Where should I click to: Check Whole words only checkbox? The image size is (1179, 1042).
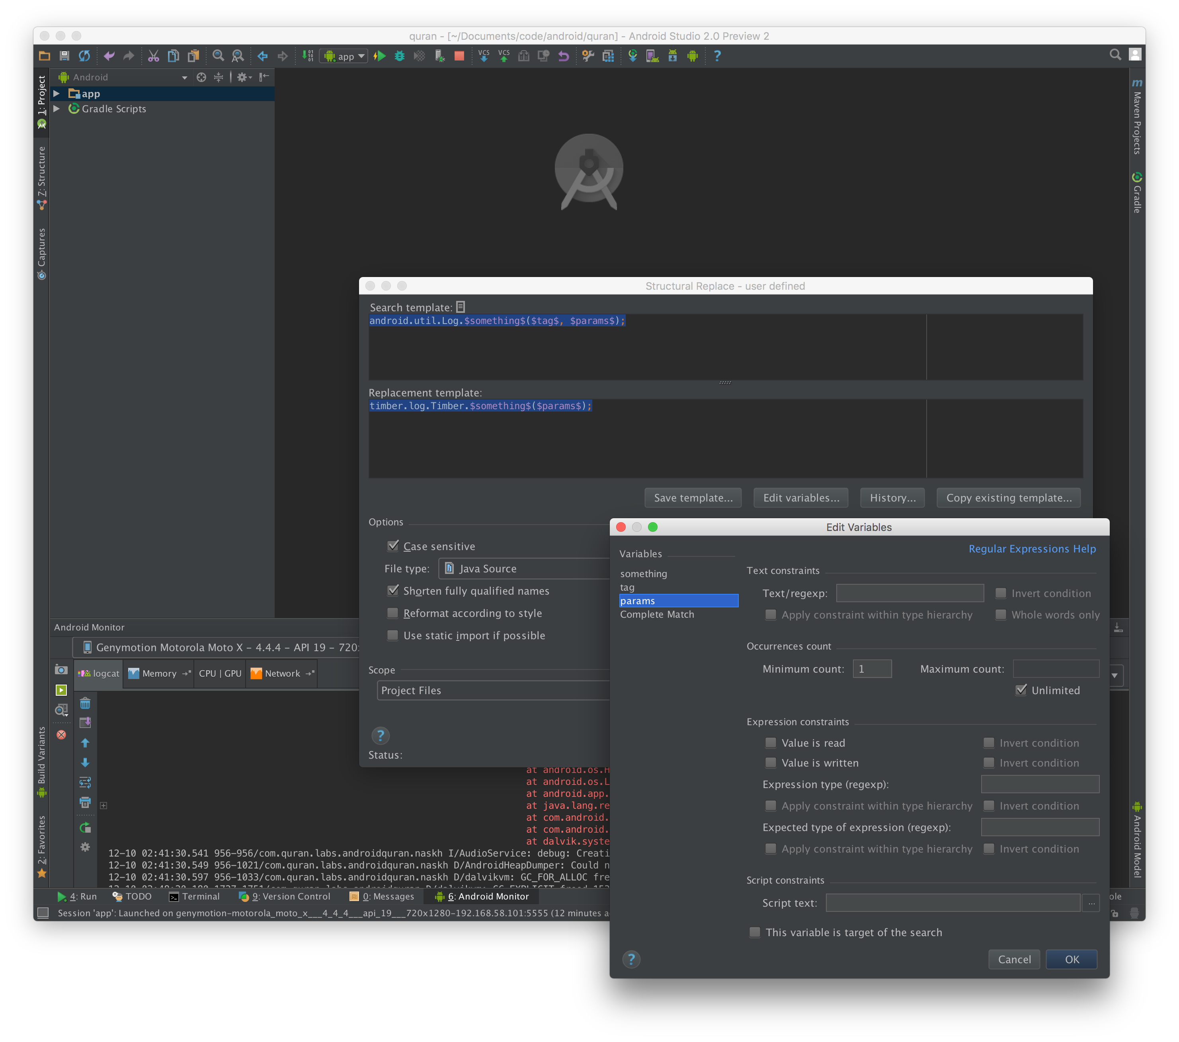pyautogui.click(x=1001, y=615)
